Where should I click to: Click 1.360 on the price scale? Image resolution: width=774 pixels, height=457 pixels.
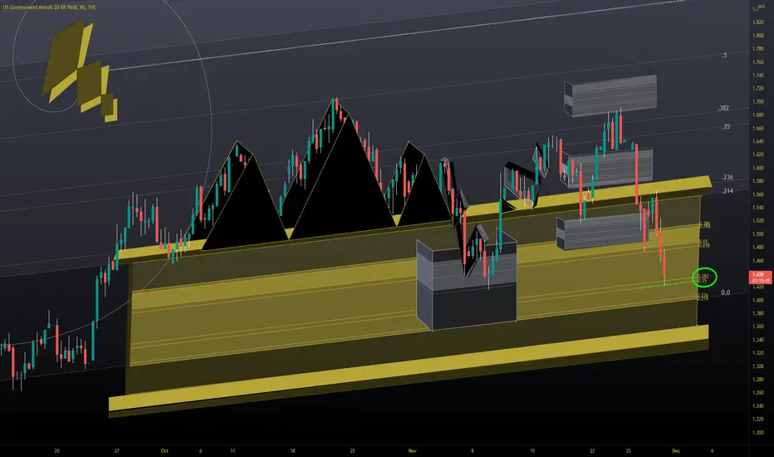coord(757,327)
